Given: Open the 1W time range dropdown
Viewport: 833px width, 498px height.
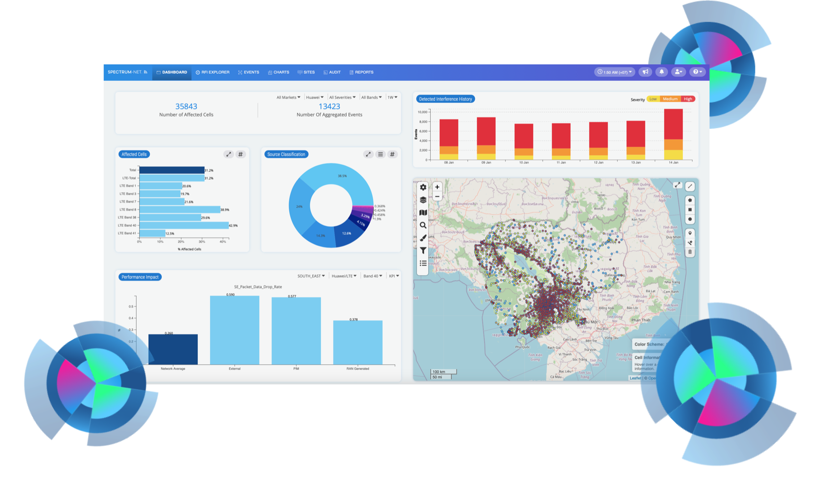Looking at the screenshot, I should [x=392, y=98].
